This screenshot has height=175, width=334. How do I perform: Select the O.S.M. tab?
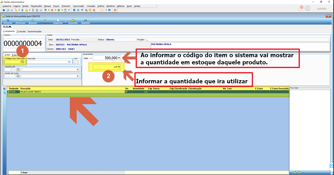[7, 27]
